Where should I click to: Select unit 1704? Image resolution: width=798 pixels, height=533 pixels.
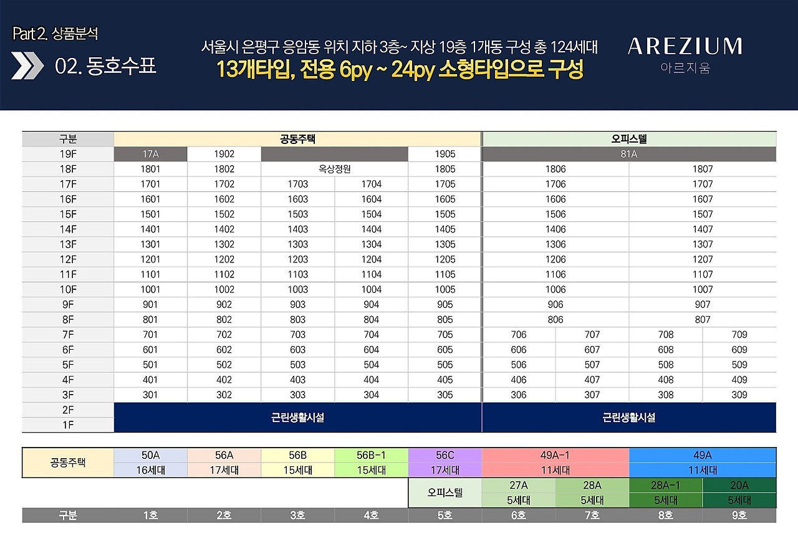click(x=371, y=184)
